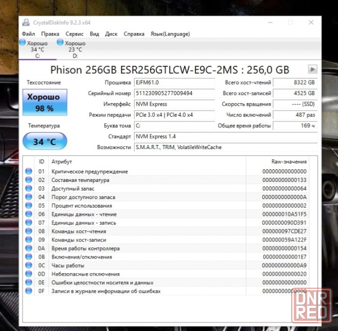Image resolution: width=338 pixels, height=331 pixels.
Task: Click status icon of attribute 0F
Action: 29,291
